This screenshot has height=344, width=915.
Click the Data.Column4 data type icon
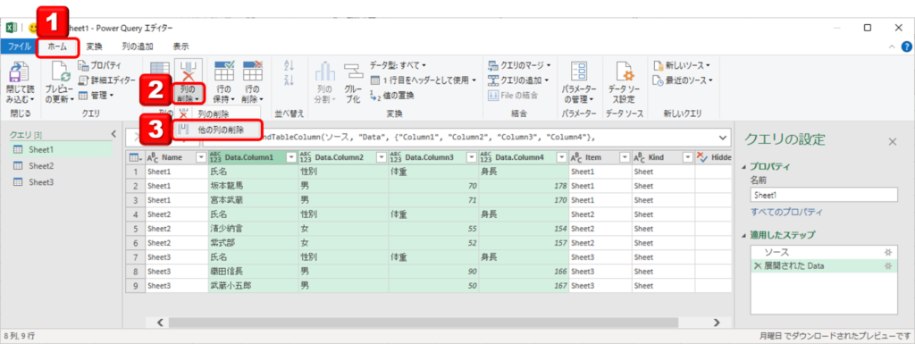(485, 157)
